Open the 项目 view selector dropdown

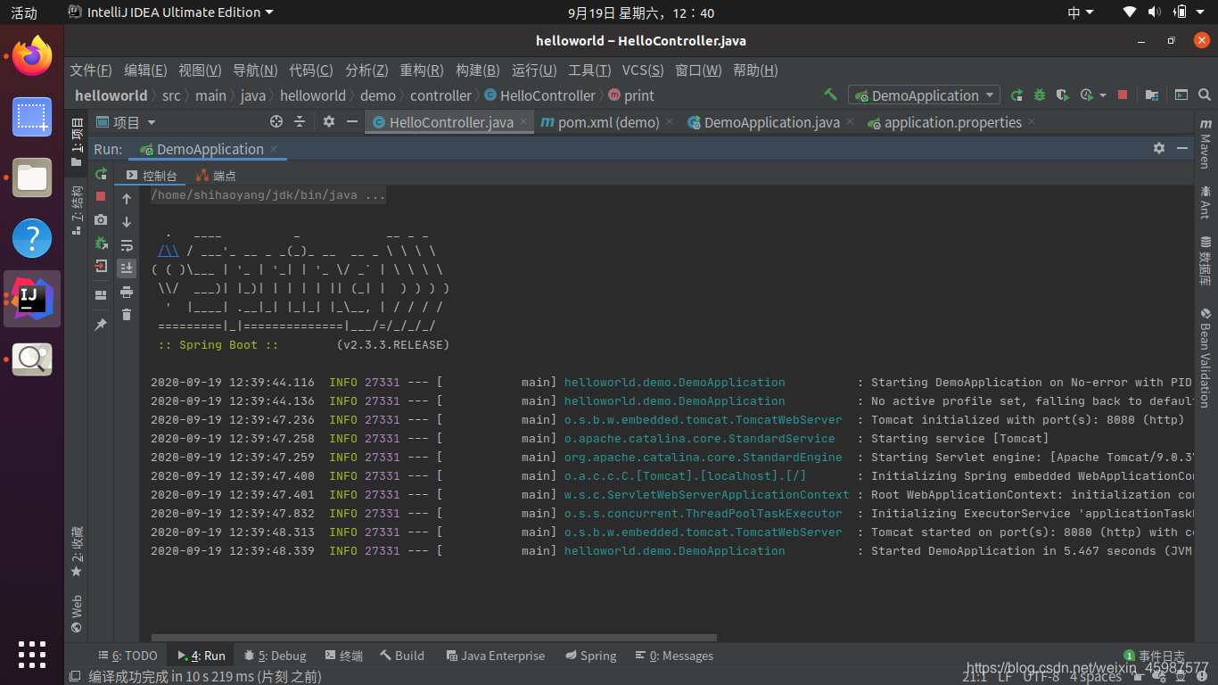126,122
